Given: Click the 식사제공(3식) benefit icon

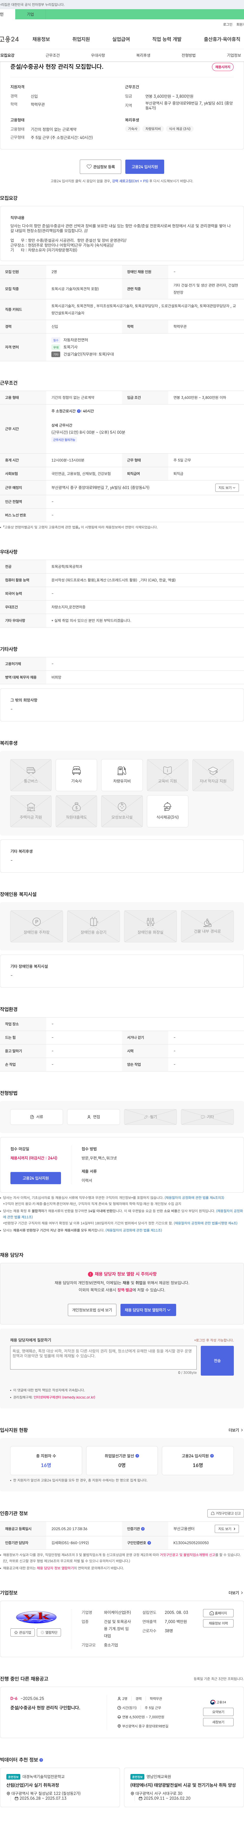Looking at the screenshot, I should (167, 811).
